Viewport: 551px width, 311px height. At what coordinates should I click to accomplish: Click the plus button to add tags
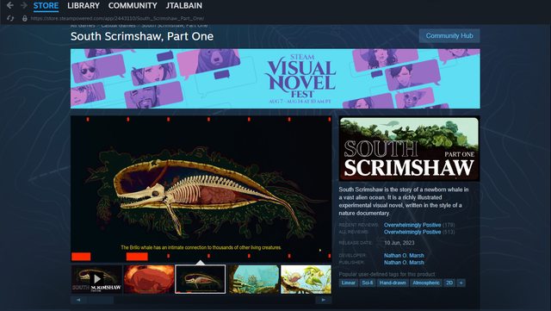461,283
